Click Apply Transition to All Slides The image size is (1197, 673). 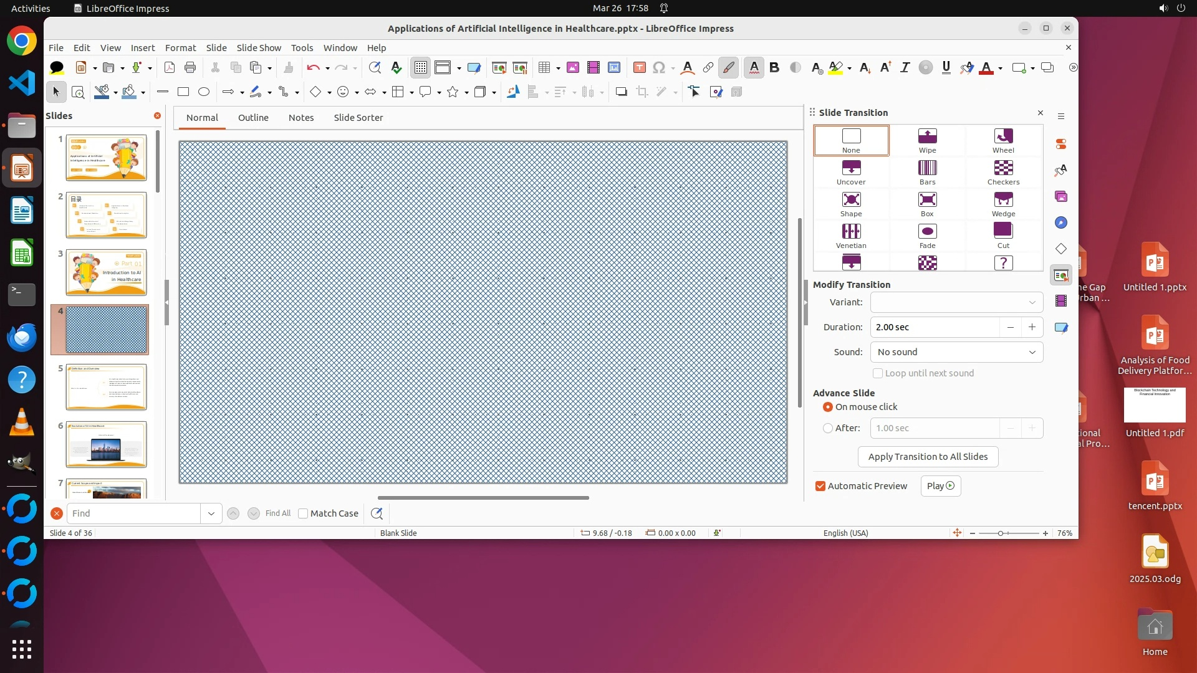tap(928, 457)
